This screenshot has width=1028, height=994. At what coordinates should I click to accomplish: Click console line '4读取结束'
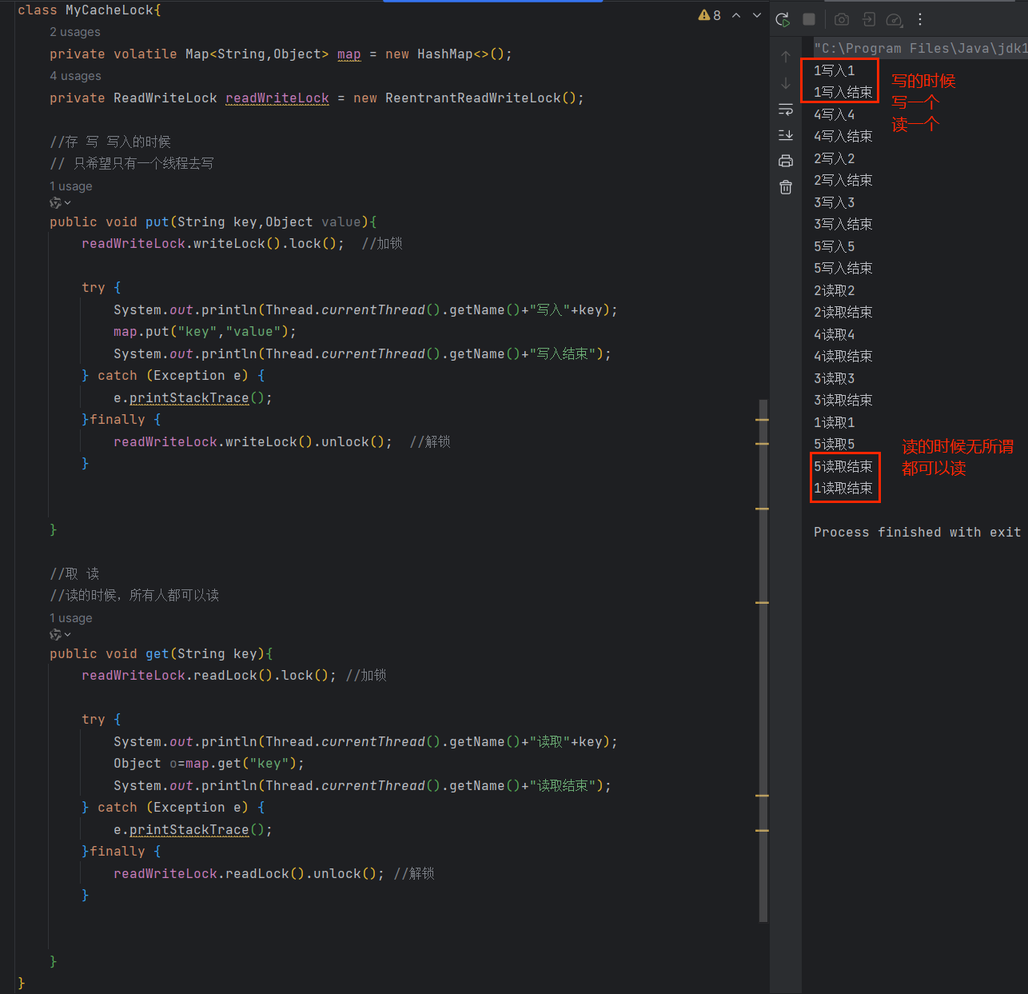pyautogui.click(x=843, y=357)
